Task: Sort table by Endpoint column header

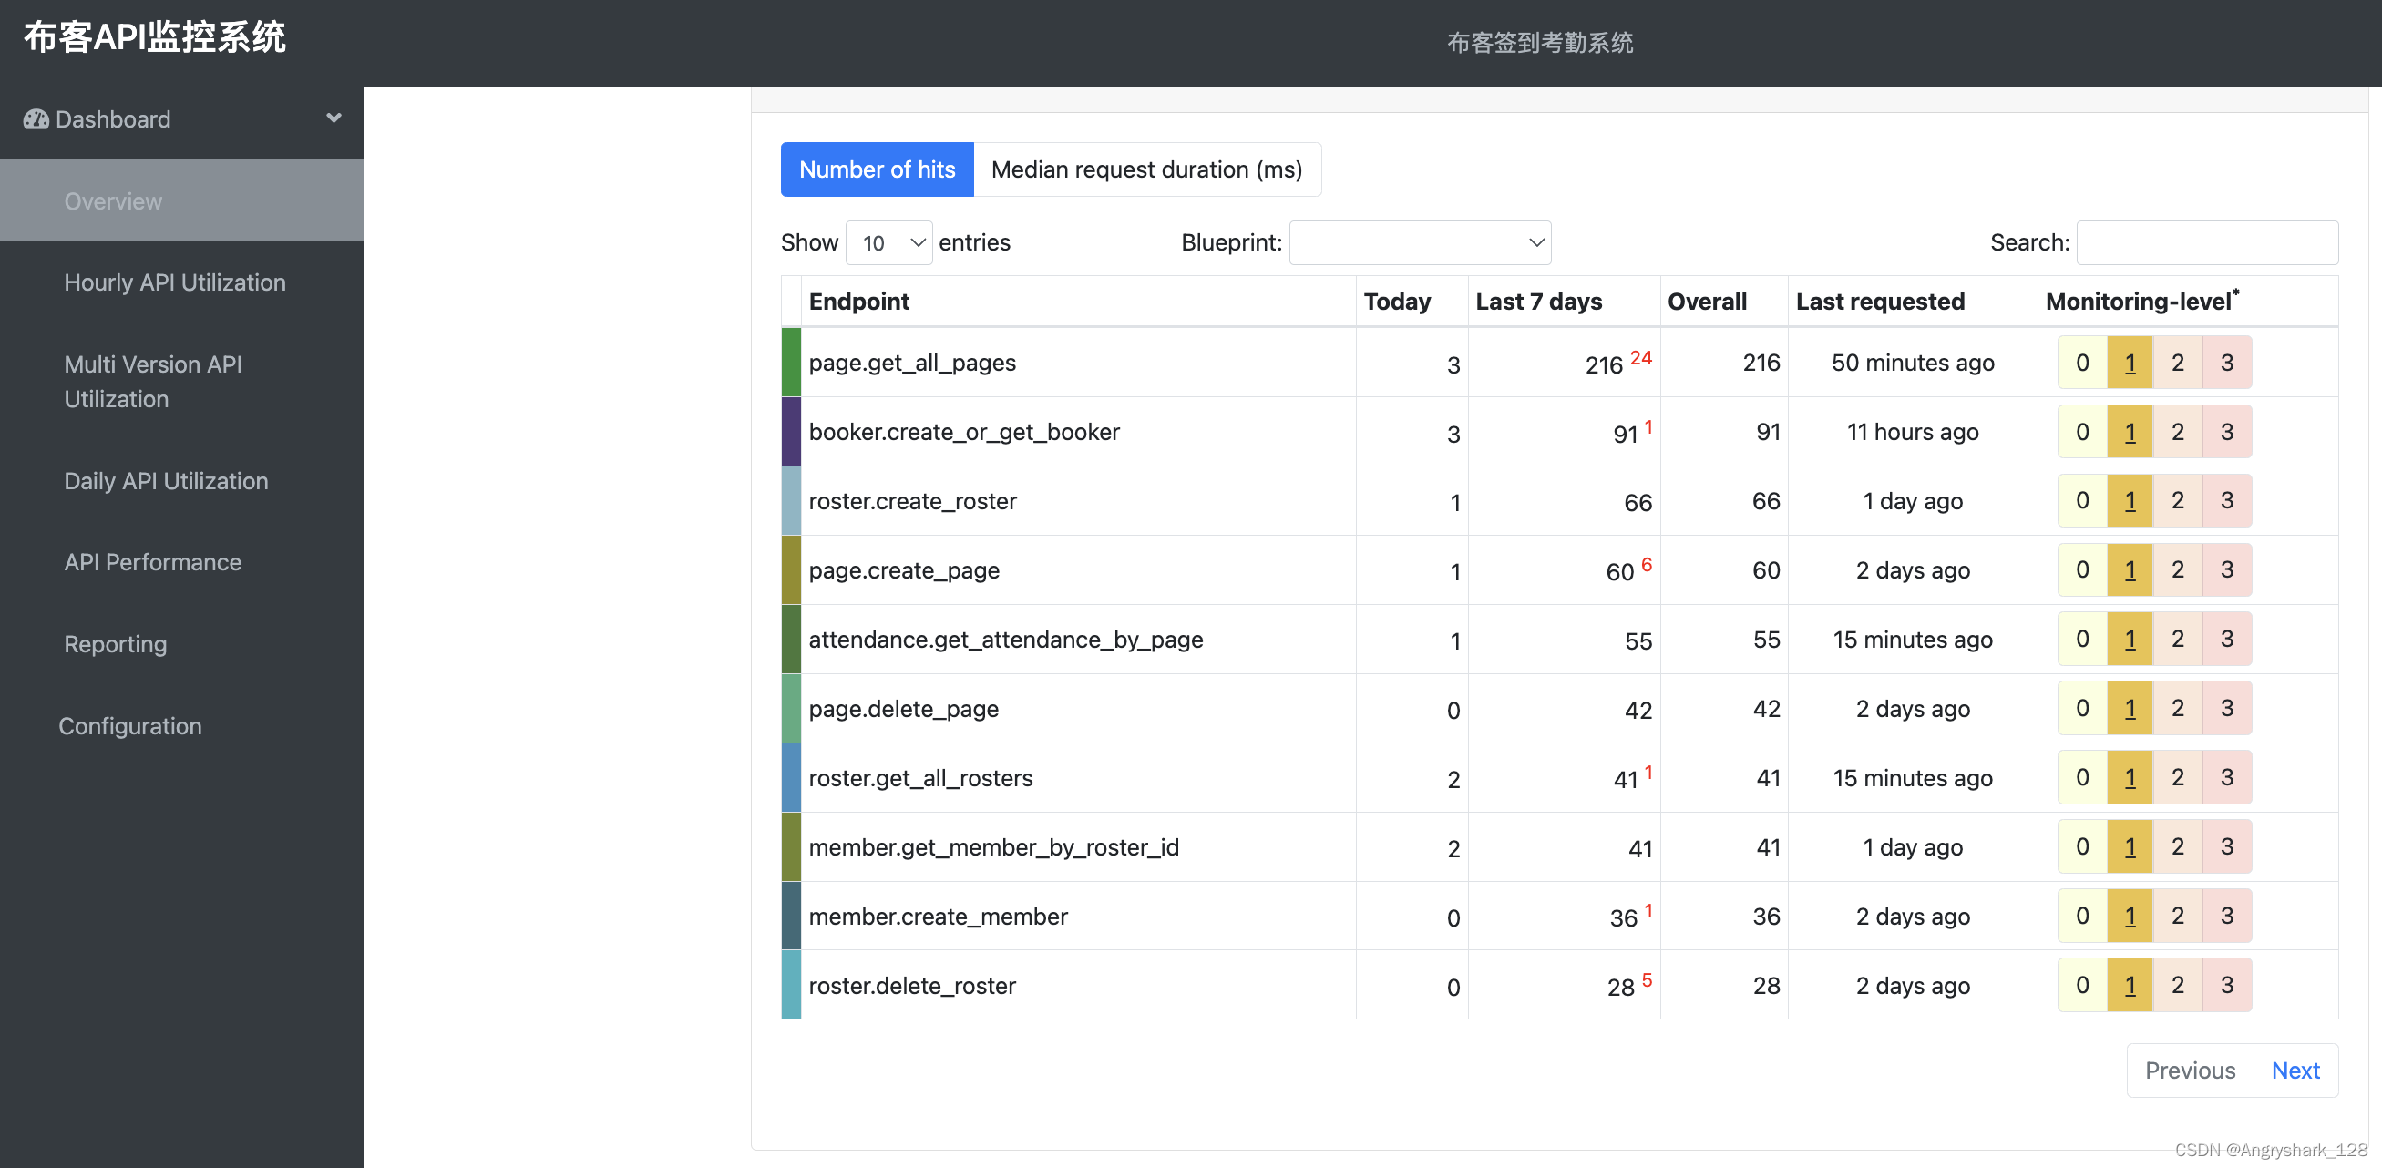Action: click(859, 302)
